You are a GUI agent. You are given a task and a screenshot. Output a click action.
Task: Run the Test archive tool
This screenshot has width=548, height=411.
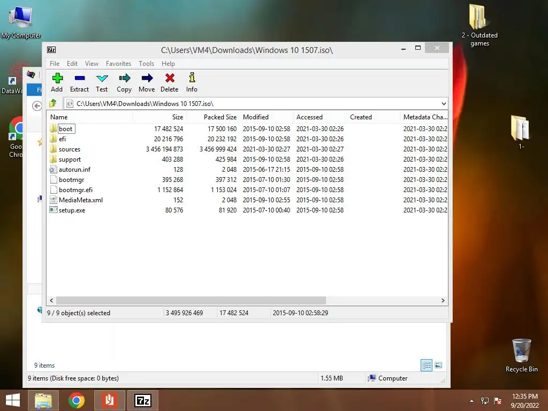pos(102,78)
